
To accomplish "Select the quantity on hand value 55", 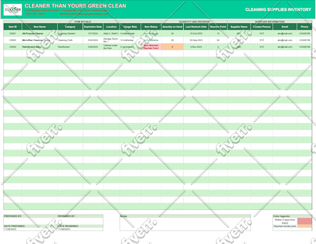I will point(172,40).
